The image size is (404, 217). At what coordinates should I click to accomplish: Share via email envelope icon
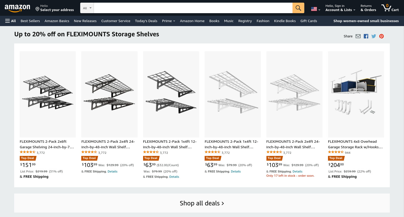[x=358, y=36]
